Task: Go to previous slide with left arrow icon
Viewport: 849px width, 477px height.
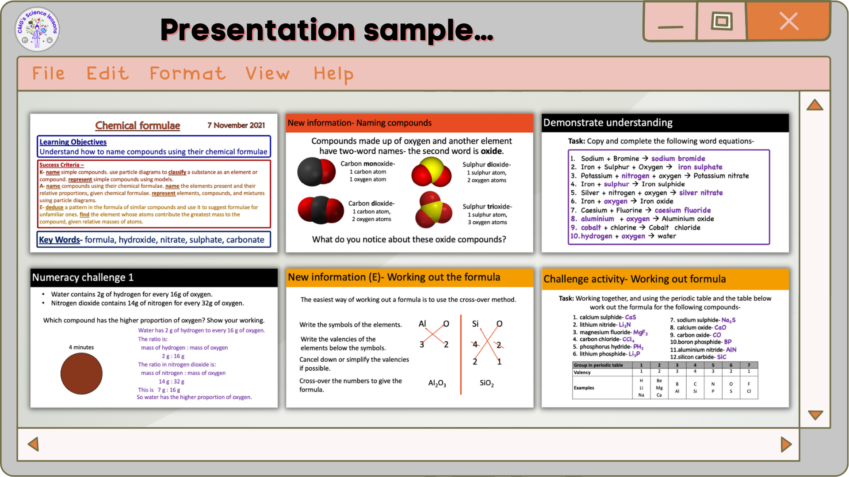Action: click(34, 444)
